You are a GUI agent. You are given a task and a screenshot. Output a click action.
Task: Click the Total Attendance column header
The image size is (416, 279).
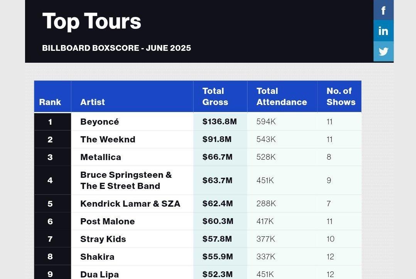[281, 96]
